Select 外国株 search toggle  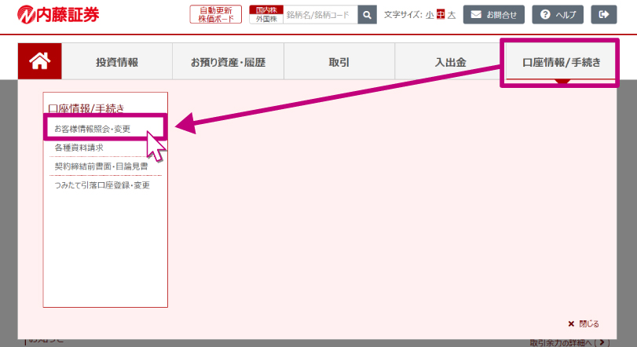point(265,19)
